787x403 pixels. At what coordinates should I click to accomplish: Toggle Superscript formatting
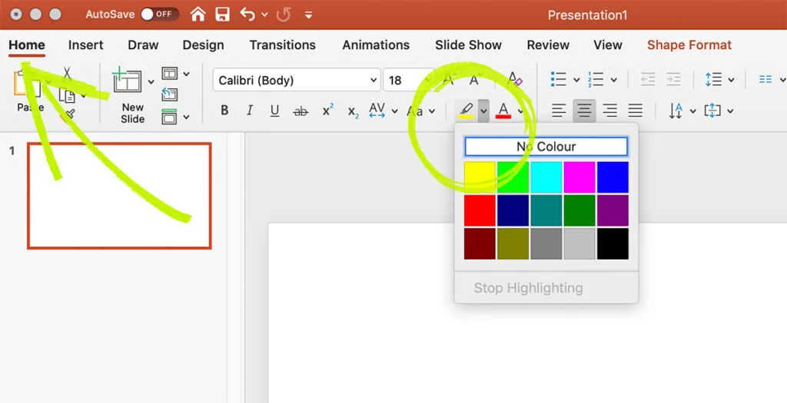click(328, 110)
